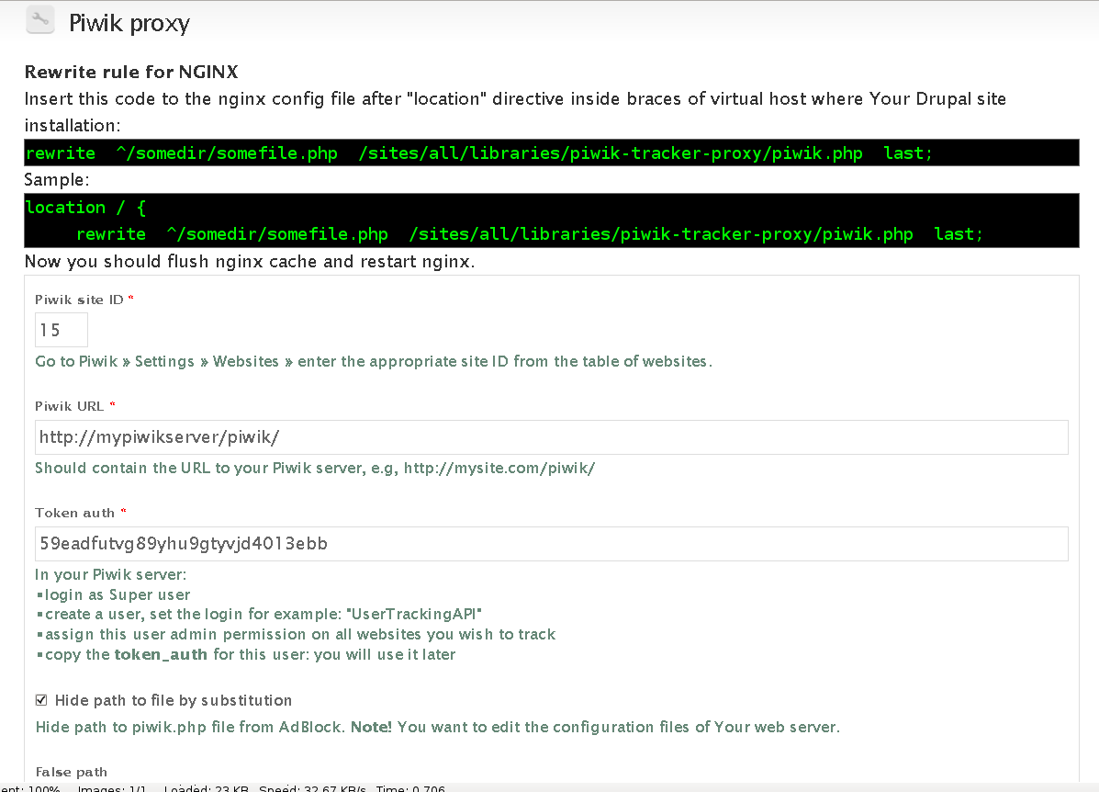This screenshot has width=1099, height=792.
Task: Click the 'create a user' bullet line
Action: tap(259, 615)
